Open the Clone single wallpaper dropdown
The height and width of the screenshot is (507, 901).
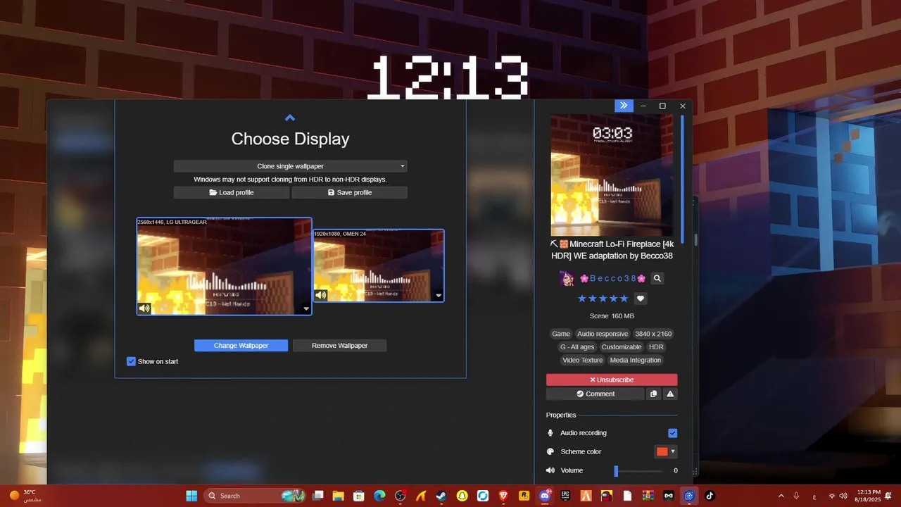(x=290, y=166)
